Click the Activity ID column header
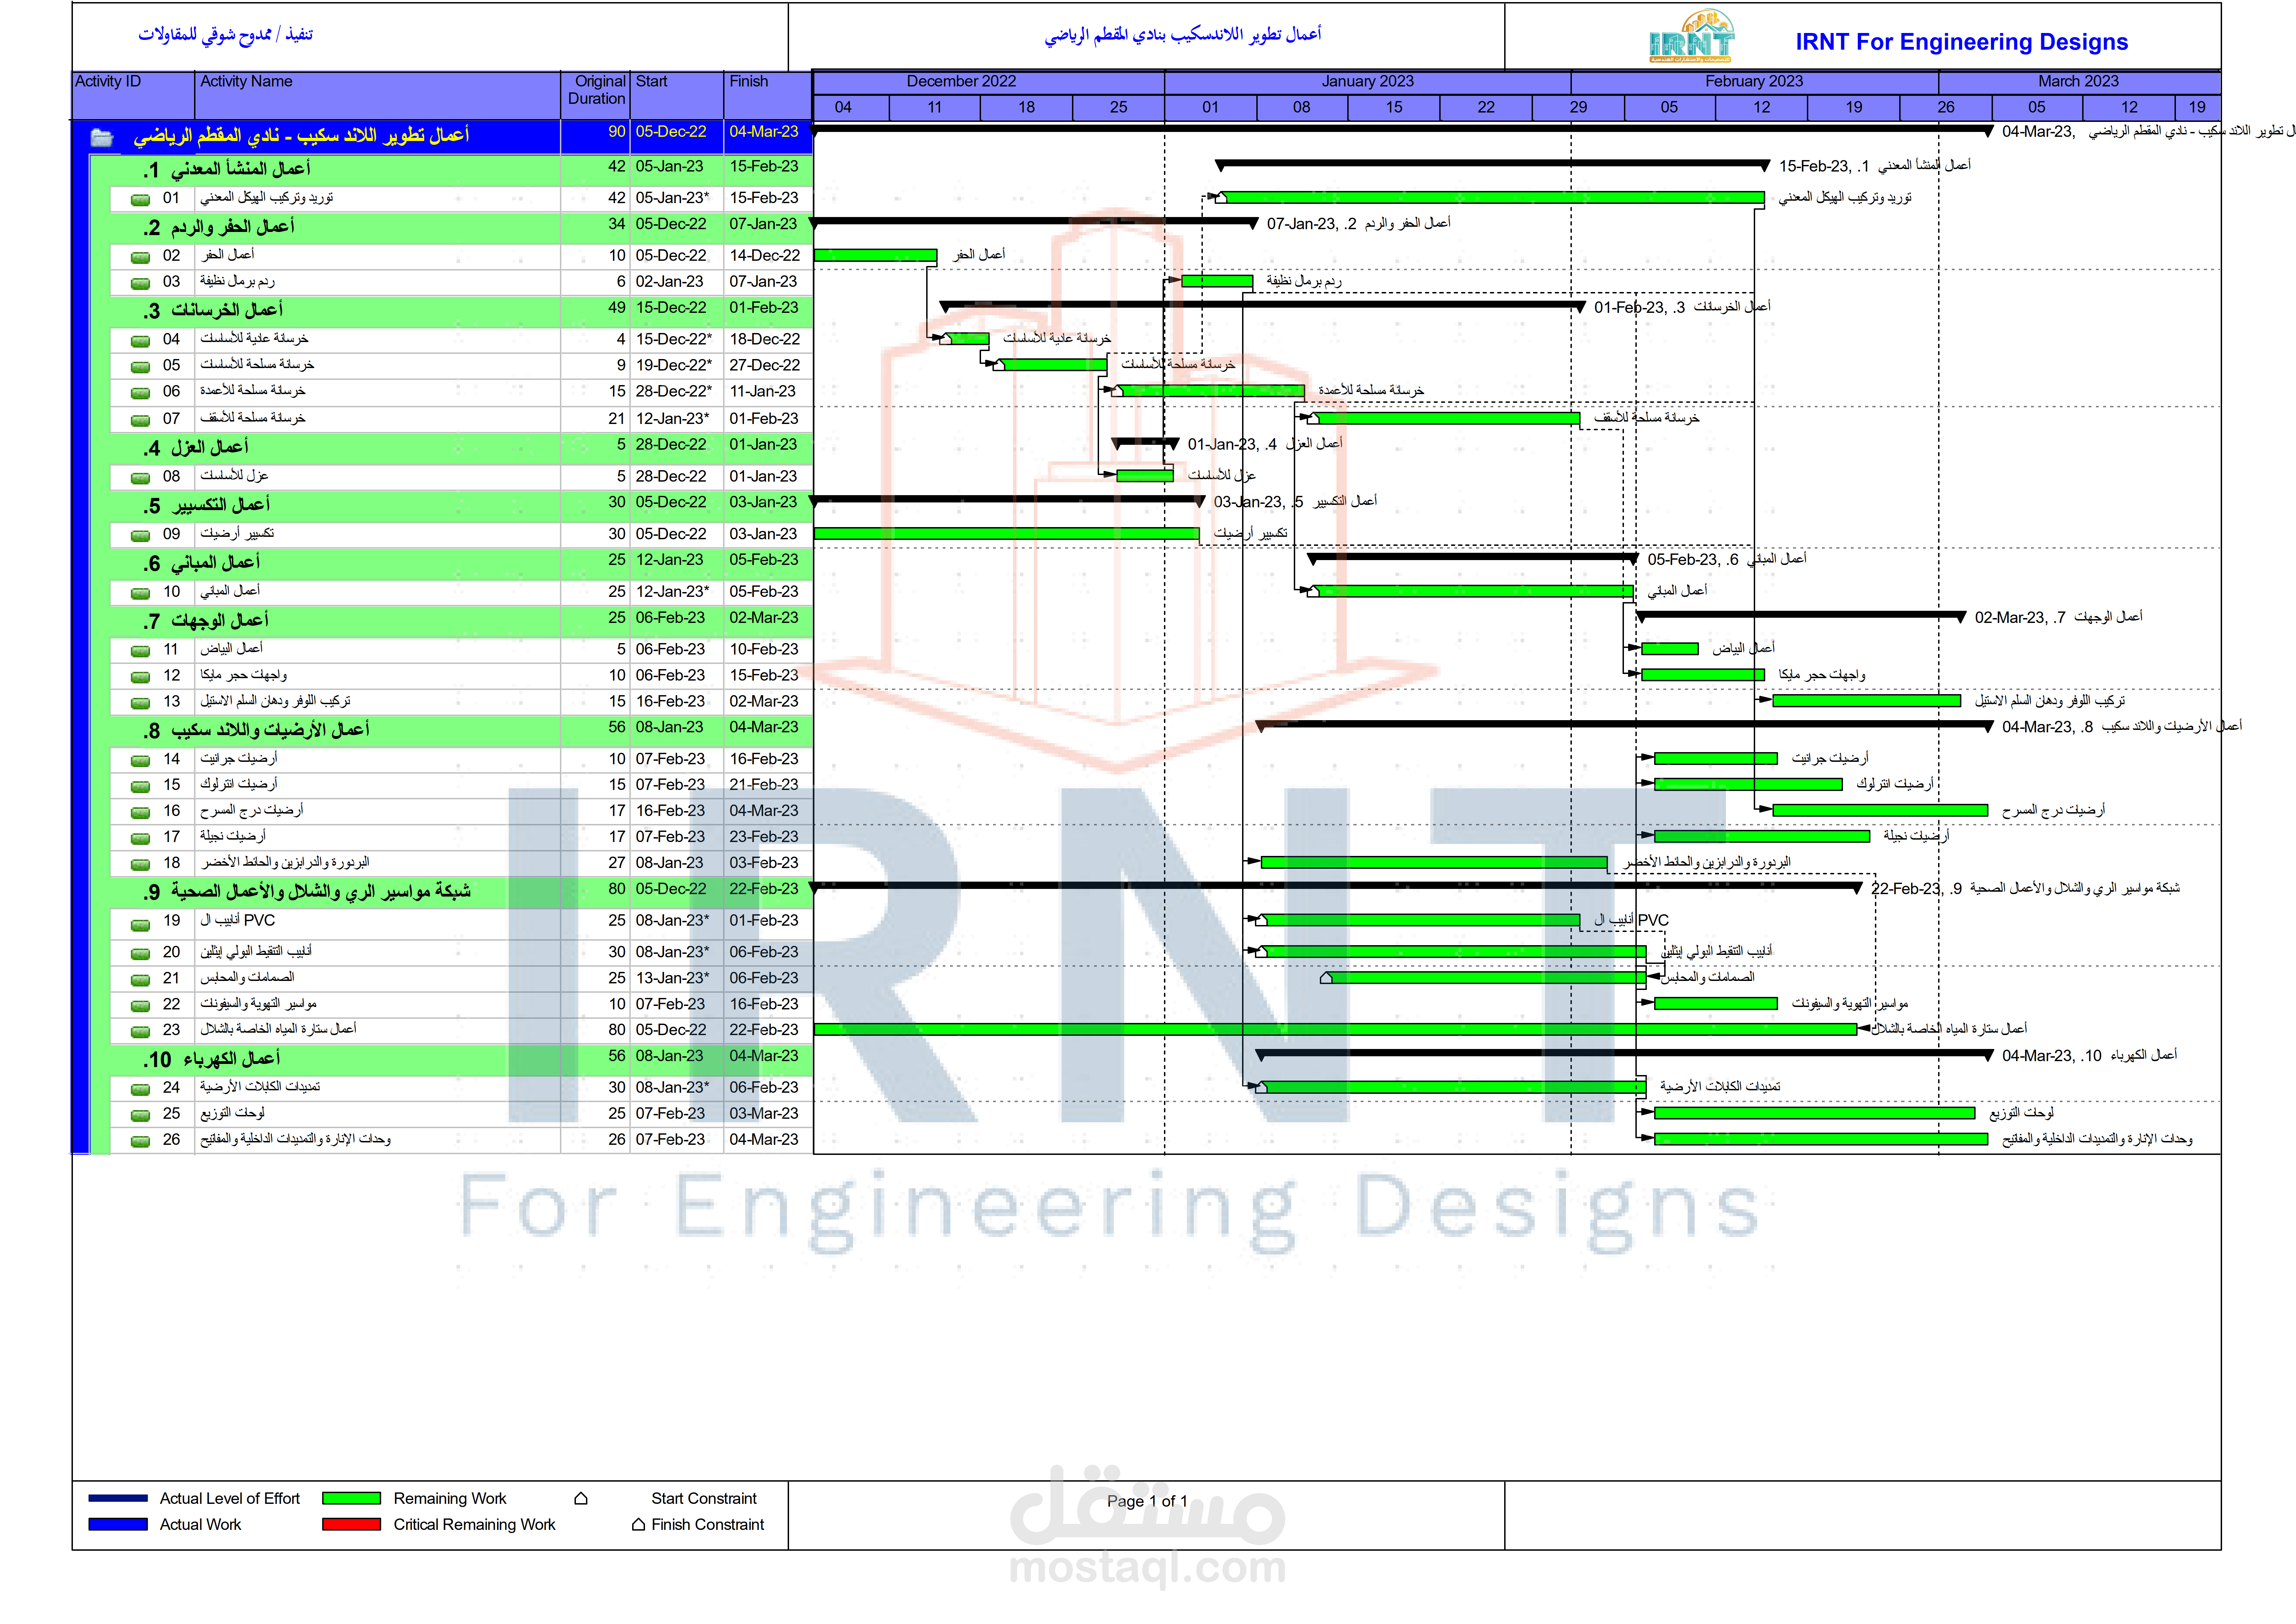 (133, 95)
